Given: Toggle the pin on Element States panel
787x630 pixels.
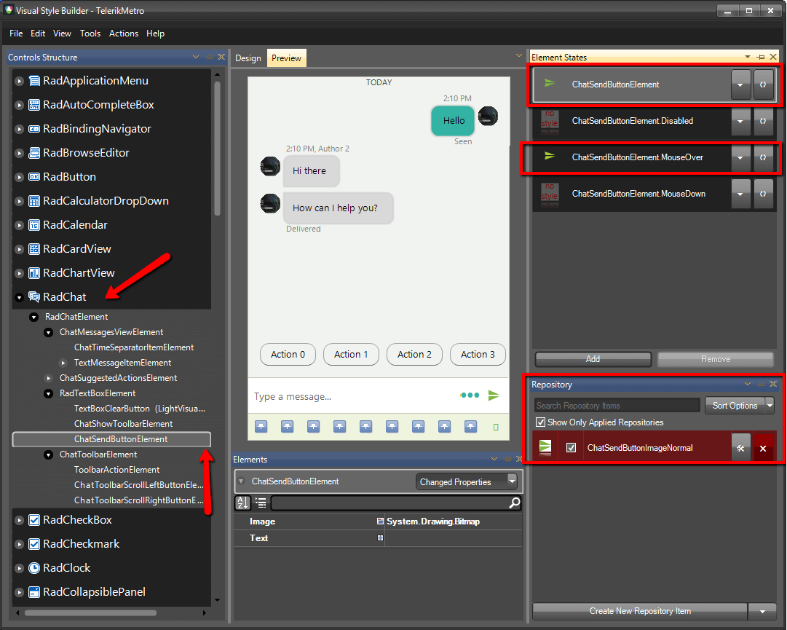Looking at the screenshot, I should pyautogui.click(x=761, y=57).
